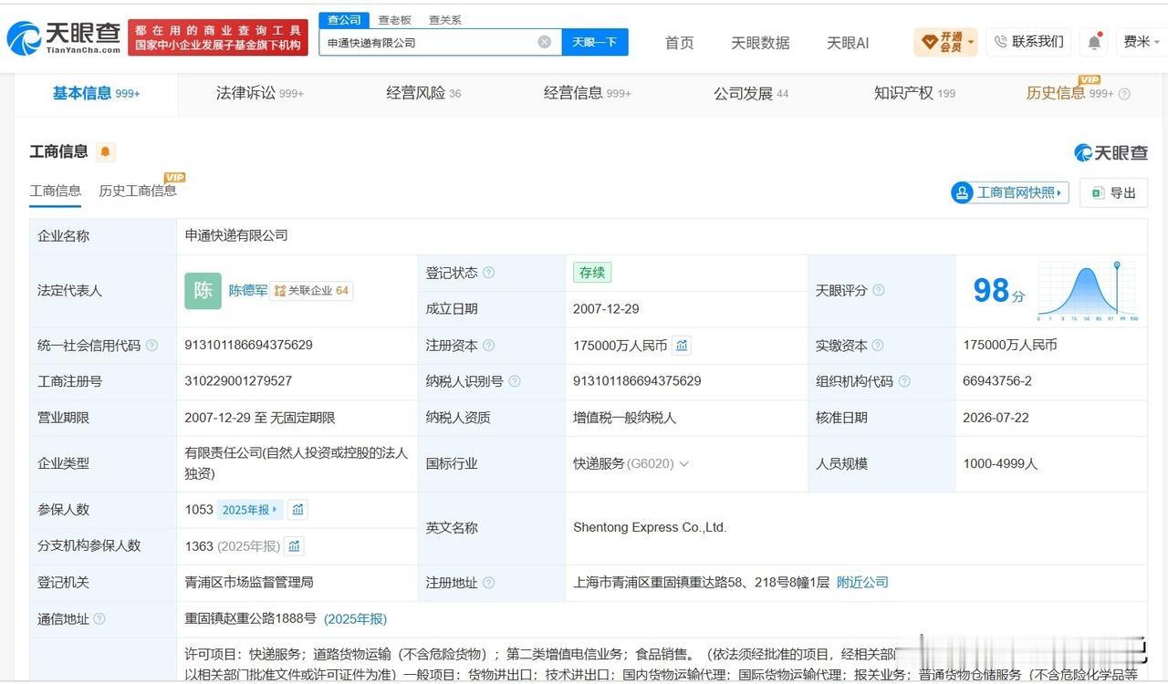Click the 联系我们 button
Screen dimensions: 1168x684
tap(1028, 42)
